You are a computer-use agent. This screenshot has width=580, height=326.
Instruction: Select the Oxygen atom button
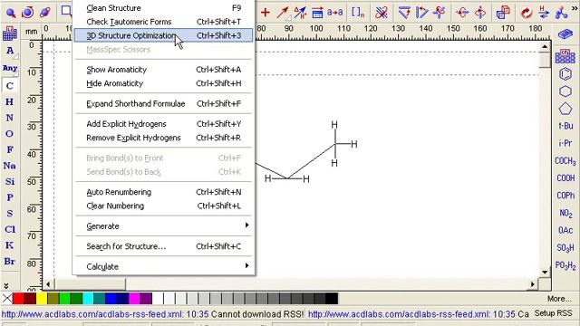pyautogui.click(x=10, y=133)
